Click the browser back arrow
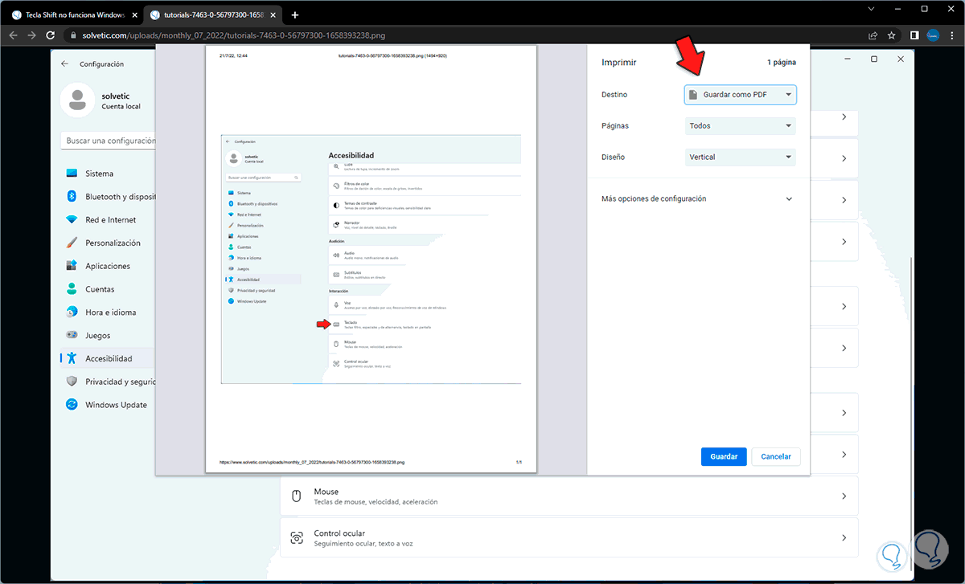 coord(14,35)
